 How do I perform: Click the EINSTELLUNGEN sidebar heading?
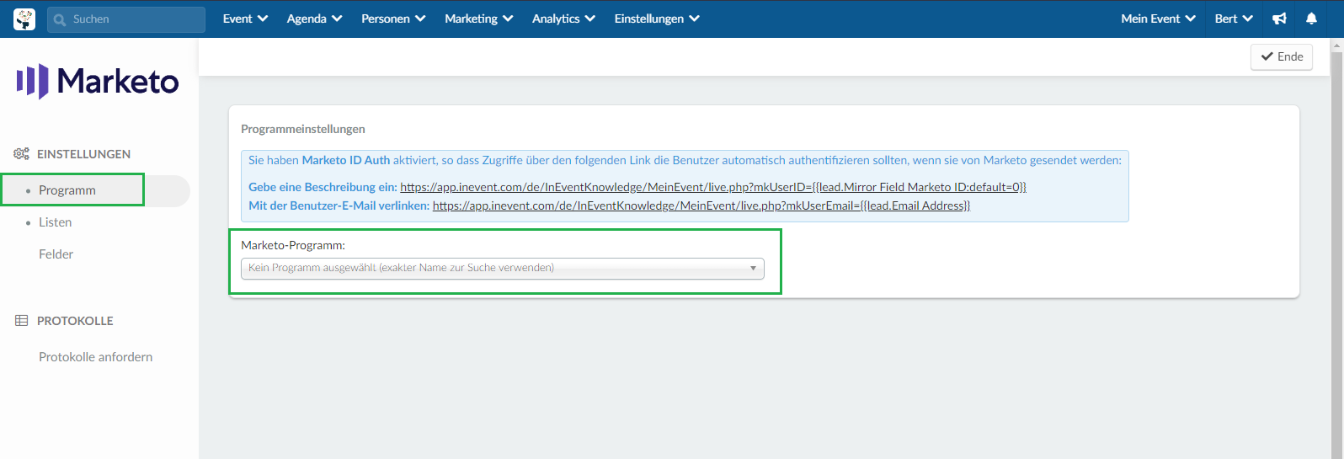tap(83, 154)
